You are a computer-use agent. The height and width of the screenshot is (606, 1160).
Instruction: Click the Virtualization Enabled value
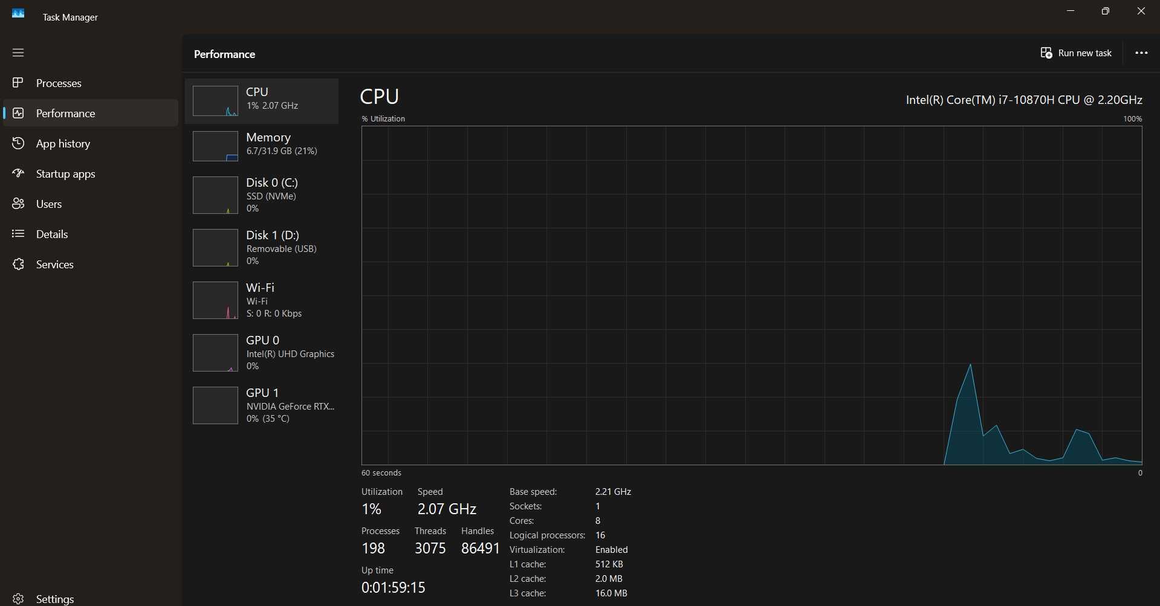[x=612, y=550]
